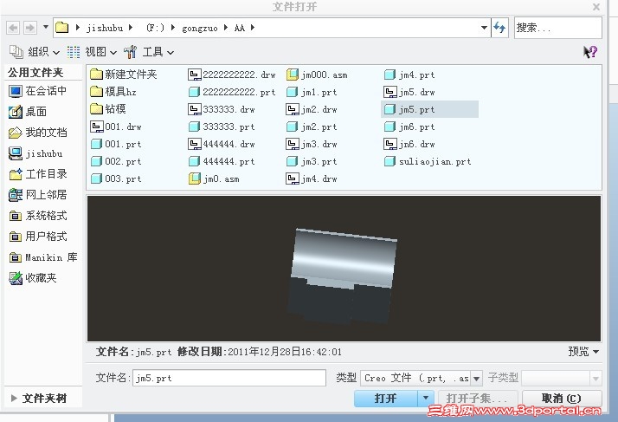The height and width of the screenshot is (422, 618).
Task: Select file 333333.prt
Action: pyautogui.click(x=222, y=127)
